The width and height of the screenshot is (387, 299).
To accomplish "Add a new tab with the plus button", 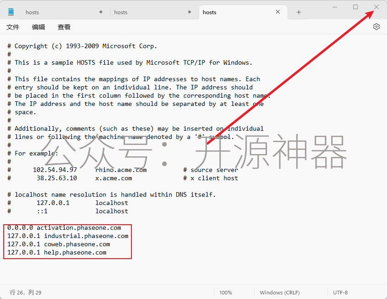I will point(299,12).
